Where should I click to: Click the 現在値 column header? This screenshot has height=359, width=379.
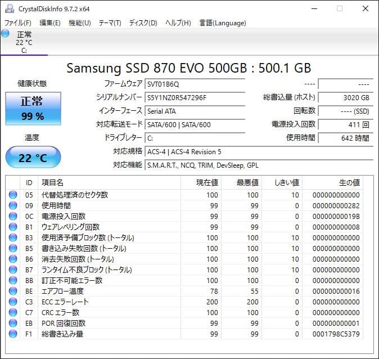click(201, 183)
